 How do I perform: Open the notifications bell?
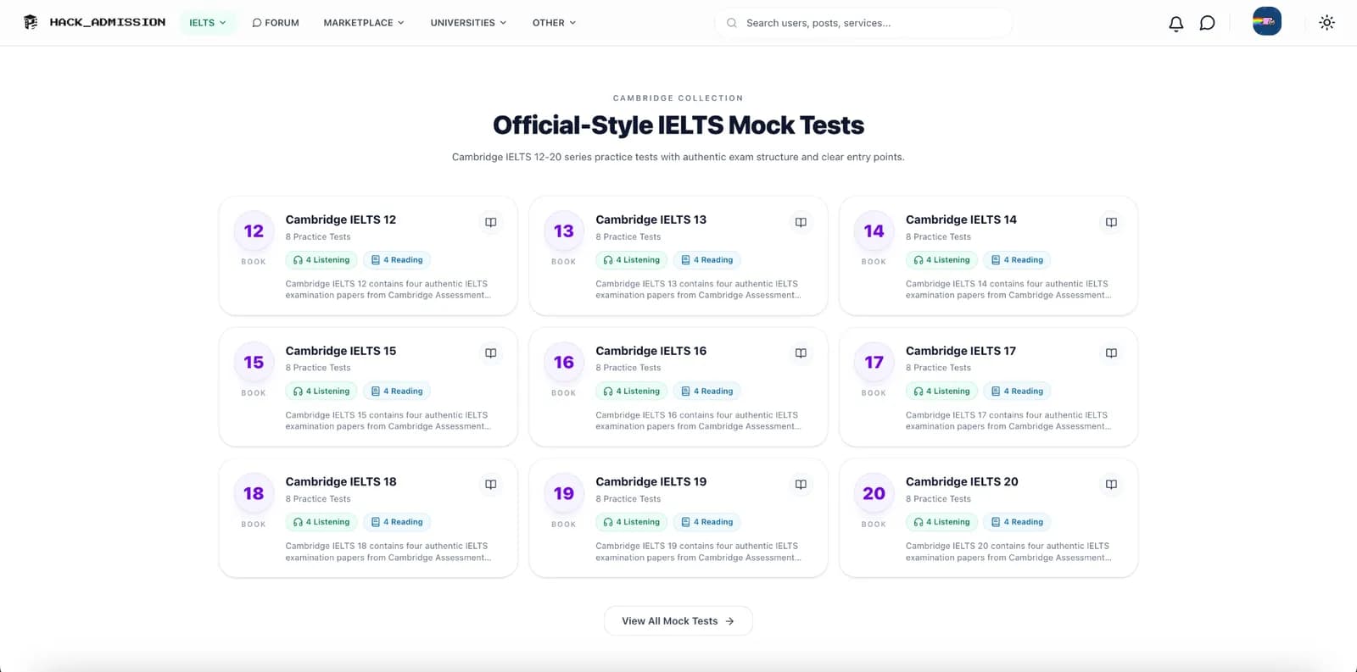[1176, 23]
